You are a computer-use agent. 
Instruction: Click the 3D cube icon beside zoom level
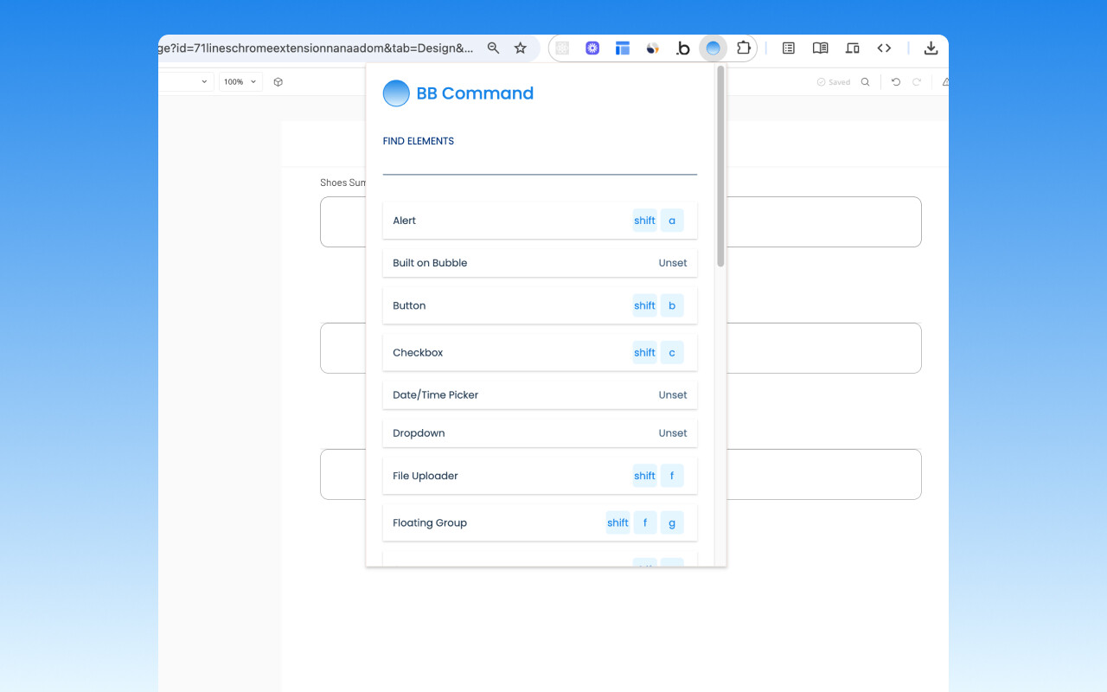coord(278,82)
